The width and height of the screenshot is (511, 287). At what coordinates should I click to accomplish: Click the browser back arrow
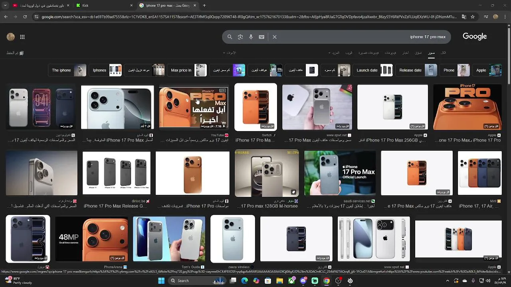(6, 17)
